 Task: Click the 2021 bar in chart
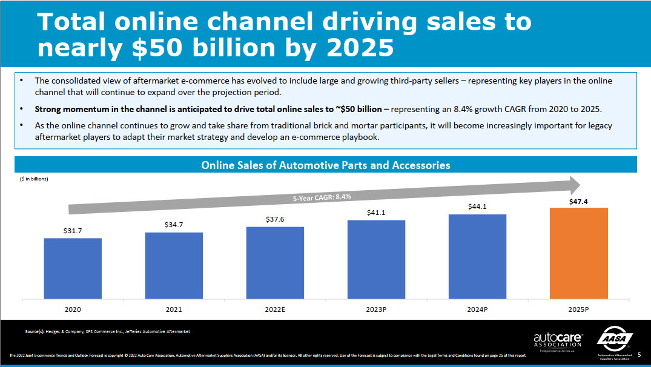174,265
